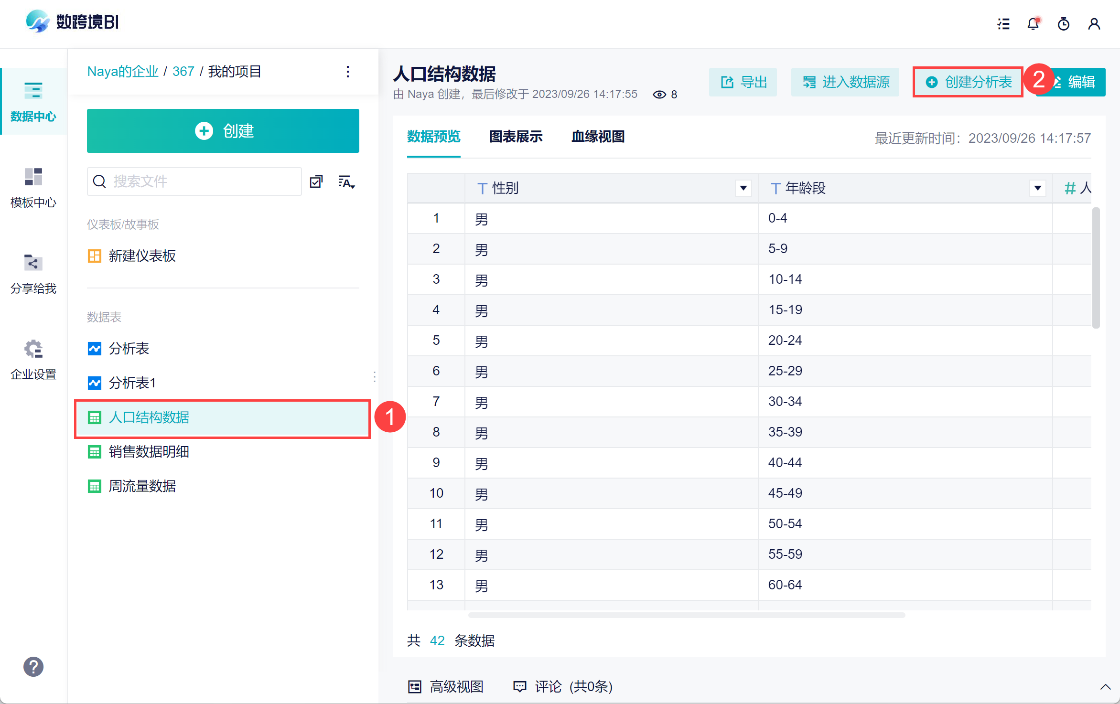Viewport: 1120px width, 704px height.
Task: Click the task list icon in header
Action: tap(1003, 24)
